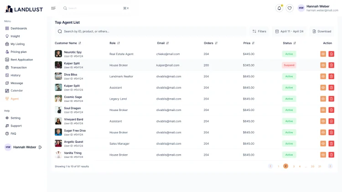Click the Suspend status badge

click(x=289, y=65)
